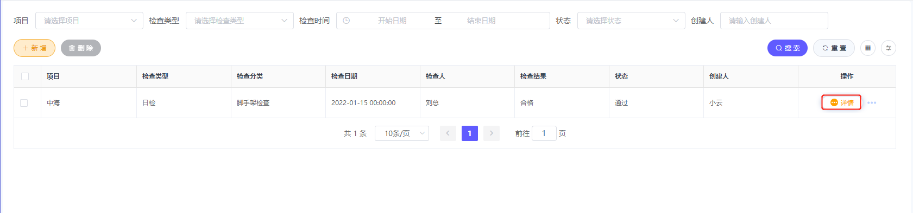Click the 重置 reset button
Screen dimensions: 913x213
(x=834, y=48)
